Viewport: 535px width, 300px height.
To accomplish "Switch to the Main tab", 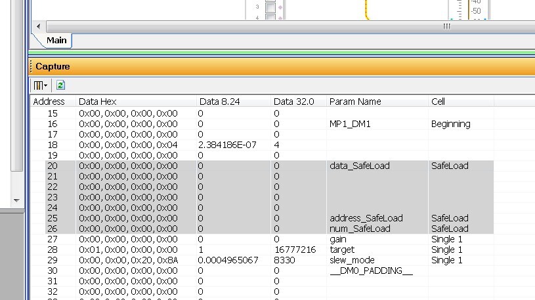I will (x=56, y=41).
